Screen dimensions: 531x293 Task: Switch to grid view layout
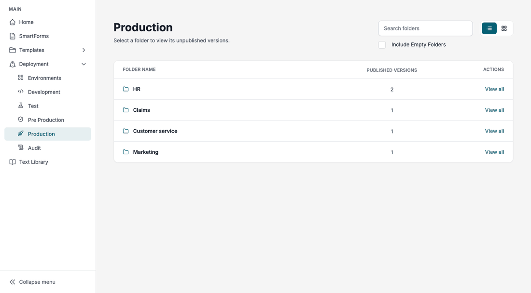[x=504, y=28]
